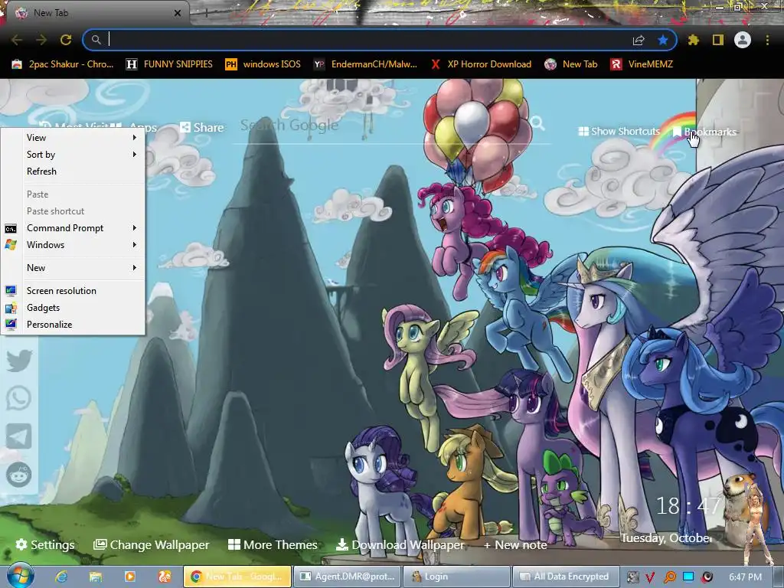Add a note with + New note
Image resolution: width=784 pixels, height=588 pixels.
click(x=515, y=545)
